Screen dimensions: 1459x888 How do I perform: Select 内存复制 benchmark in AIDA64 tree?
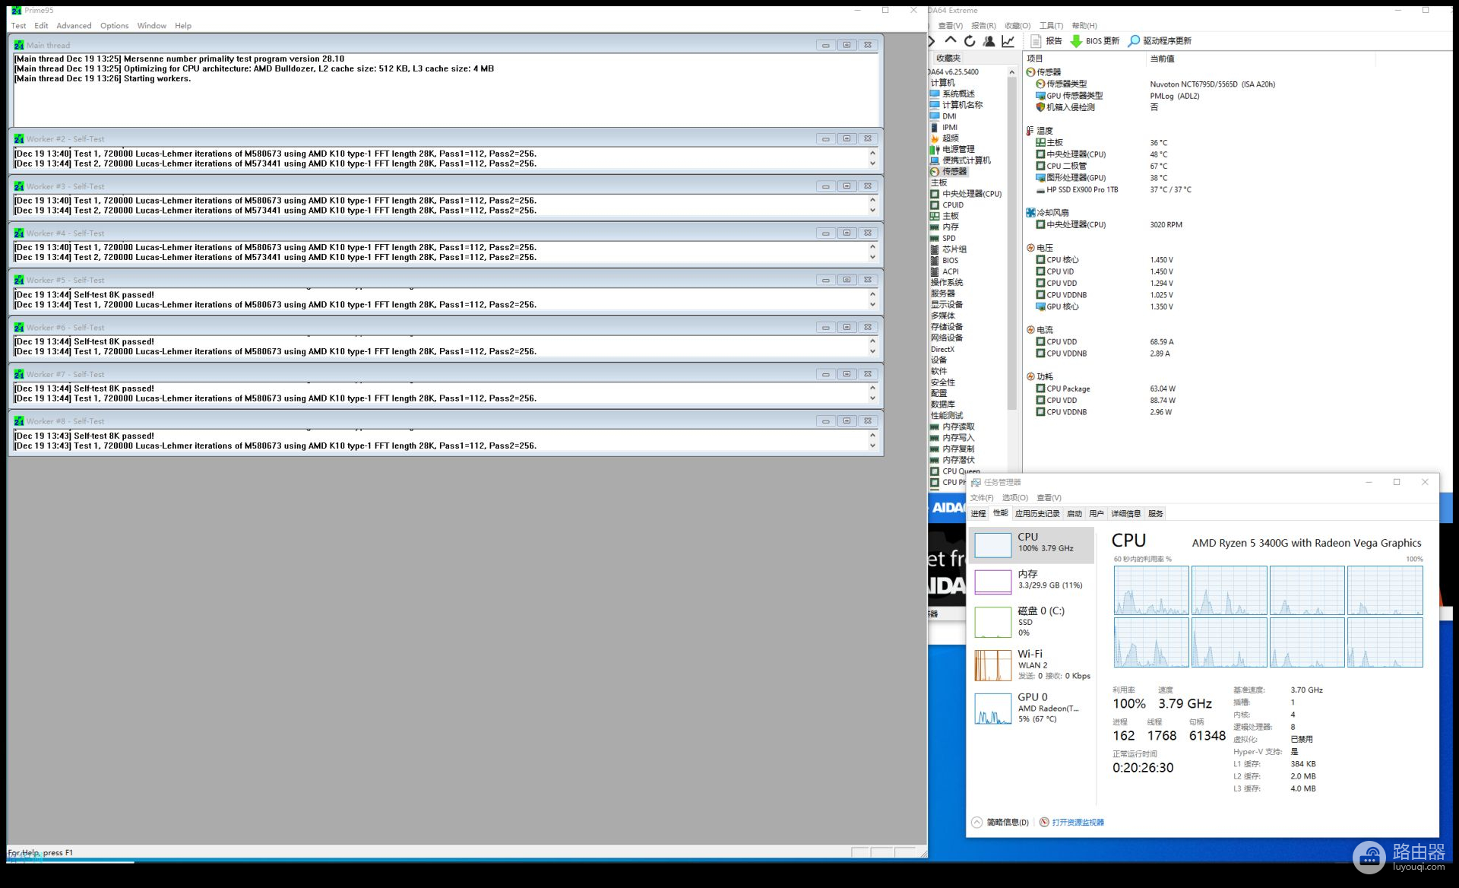tap(958, 449)
